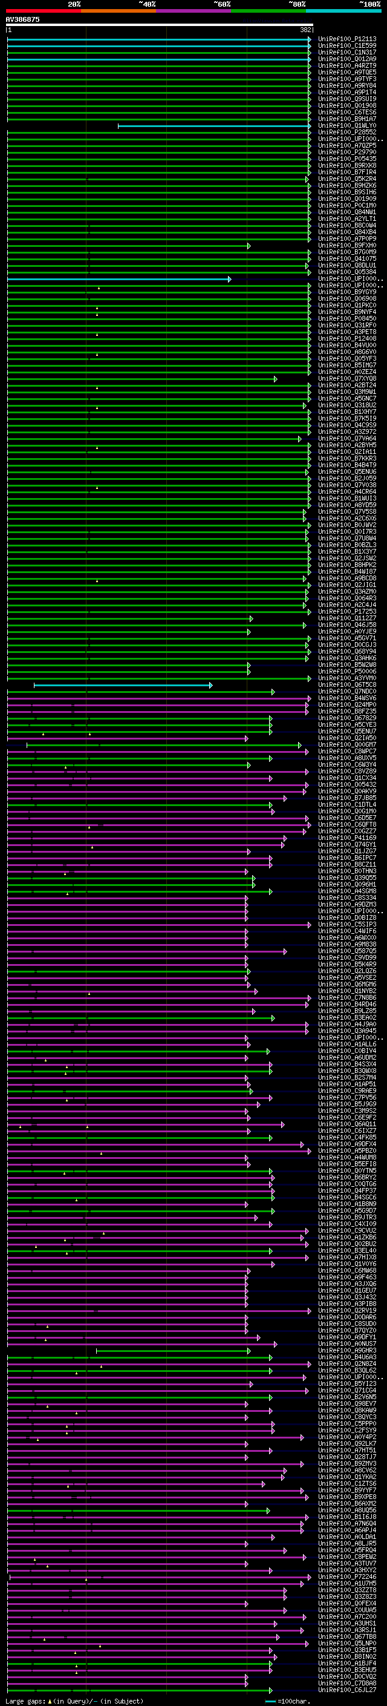Open hit UniRef100_C1E599

point(347,46)
